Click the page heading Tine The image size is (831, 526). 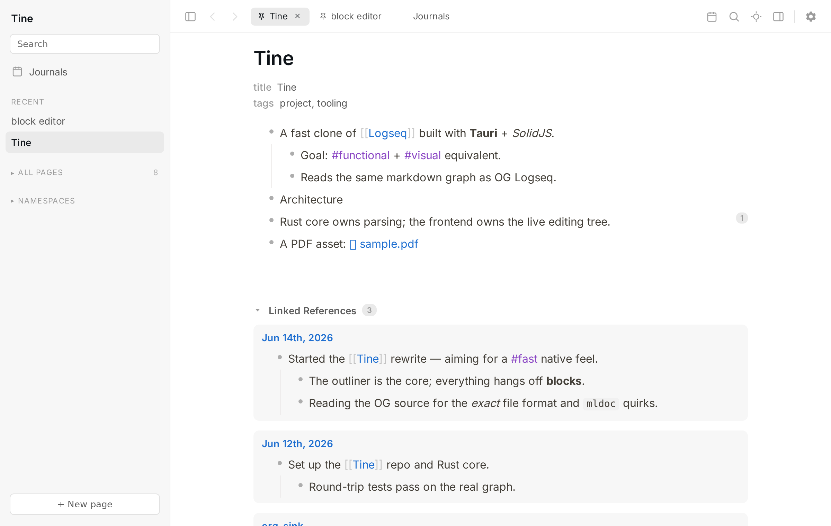(274, 58)
